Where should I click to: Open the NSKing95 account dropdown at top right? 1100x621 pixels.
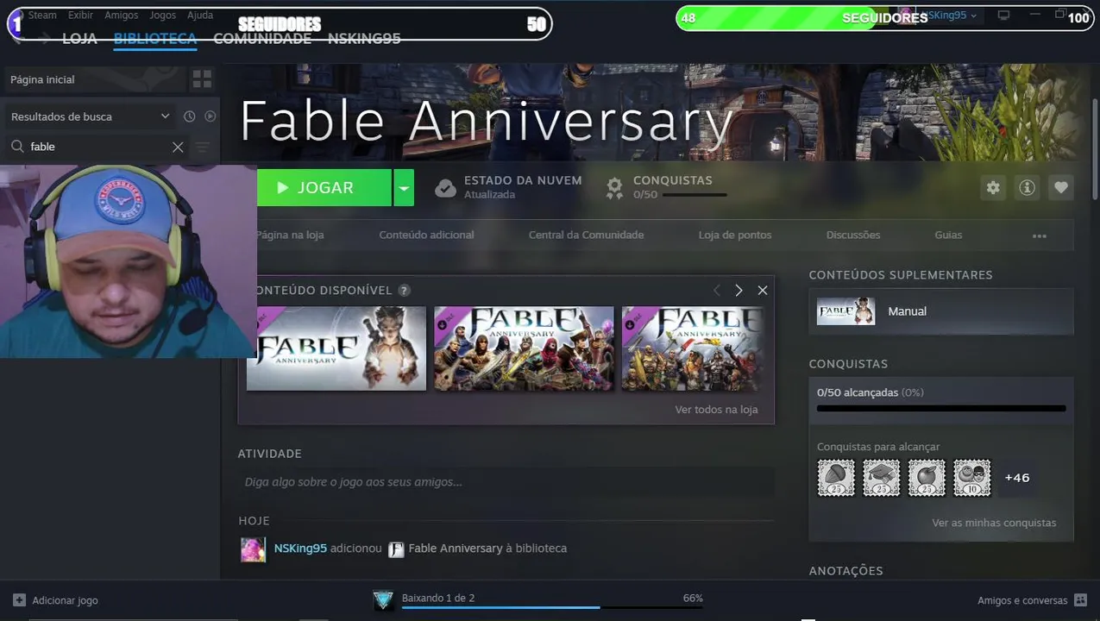coord(948,16)
